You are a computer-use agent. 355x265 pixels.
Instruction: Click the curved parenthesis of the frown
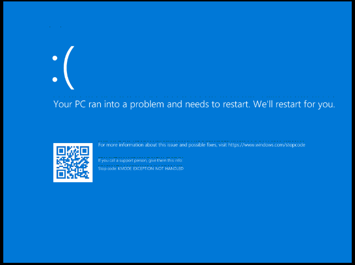69,68
